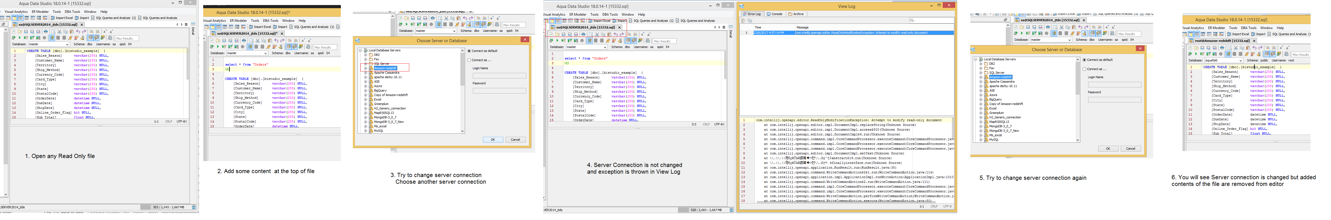The height and width of the screenshot is (220, 1331).
Task: Open DBA Tools menu in leftmost window
Action: pos(72,11)
